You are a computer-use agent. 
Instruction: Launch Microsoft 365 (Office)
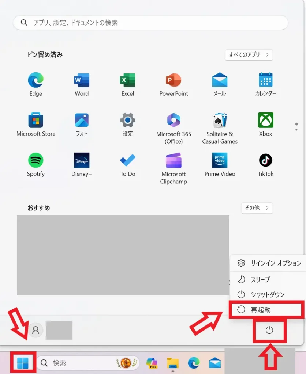click(173, 128)
